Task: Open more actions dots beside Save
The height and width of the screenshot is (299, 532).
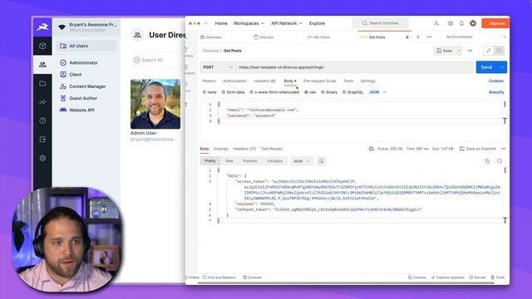Action: tap(470, 51)
